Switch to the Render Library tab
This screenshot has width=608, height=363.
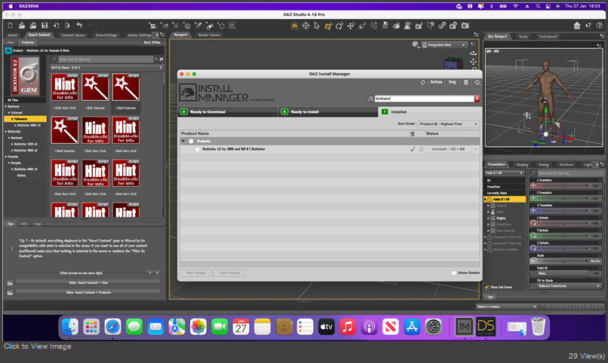[x=209, y=35]
